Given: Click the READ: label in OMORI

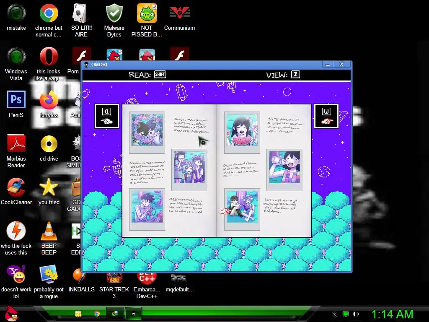Looking at the screenshot, I should tap(140, 75).
